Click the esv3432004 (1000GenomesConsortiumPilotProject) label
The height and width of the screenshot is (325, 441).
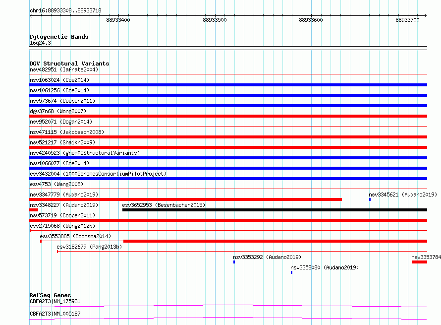[x=98, y=174]
